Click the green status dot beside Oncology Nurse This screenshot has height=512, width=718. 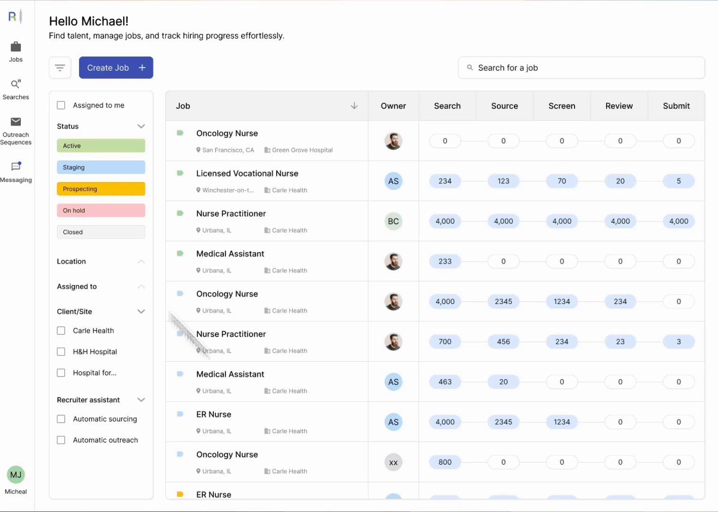point(180,134)
